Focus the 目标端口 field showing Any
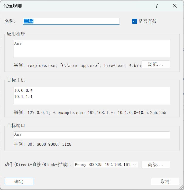Viewport: 184px width, 190px height. click(92, 135)
